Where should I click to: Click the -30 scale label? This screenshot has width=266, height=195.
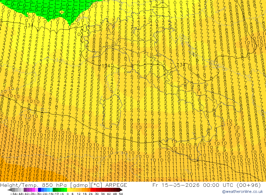[38, 194]
